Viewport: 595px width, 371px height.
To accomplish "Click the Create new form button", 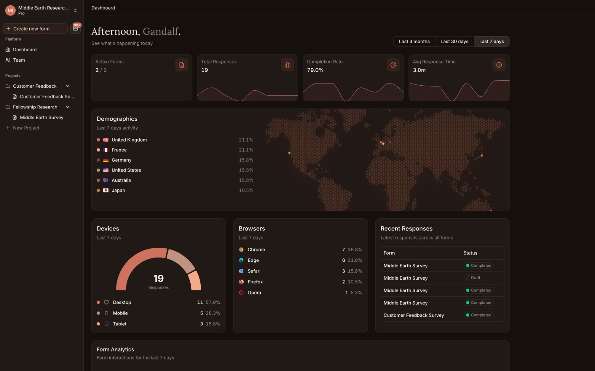I will click(35, 29).
